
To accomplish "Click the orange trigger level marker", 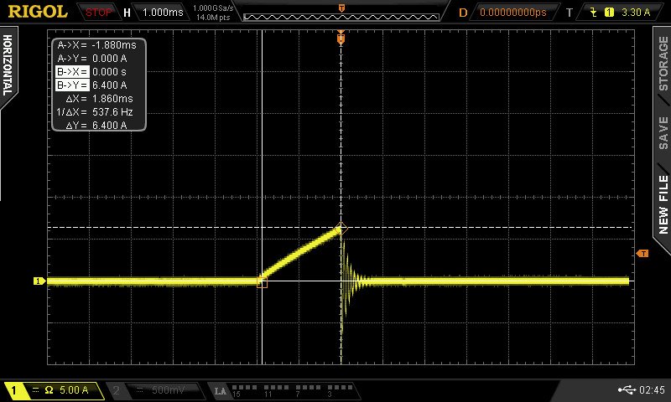I will point(642,253).
